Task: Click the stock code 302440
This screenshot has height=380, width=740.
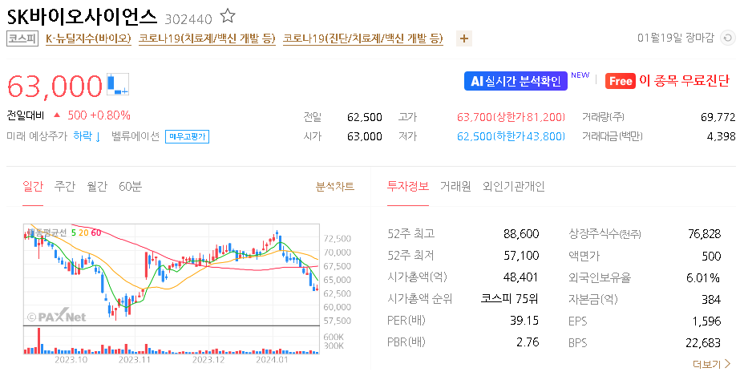Action: point(188,19)
